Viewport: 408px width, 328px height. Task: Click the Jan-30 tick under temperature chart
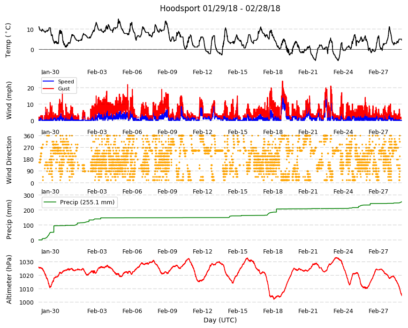(x=50, y=72)
